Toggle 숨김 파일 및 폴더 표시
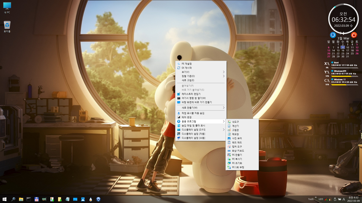Image resolution: width=362 pixels, height=203 pixels. (201, 125)
